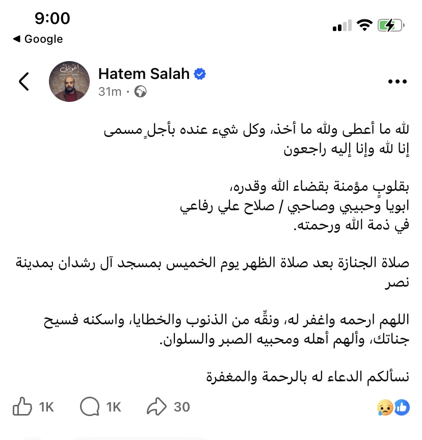Click the share count 30

[181, 407]
